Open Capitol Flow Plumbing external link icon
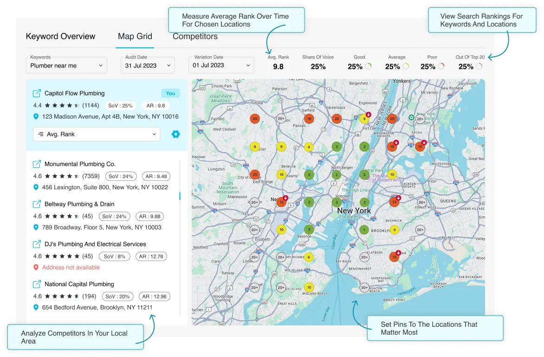The image size is (544, 357). point(37,93)
